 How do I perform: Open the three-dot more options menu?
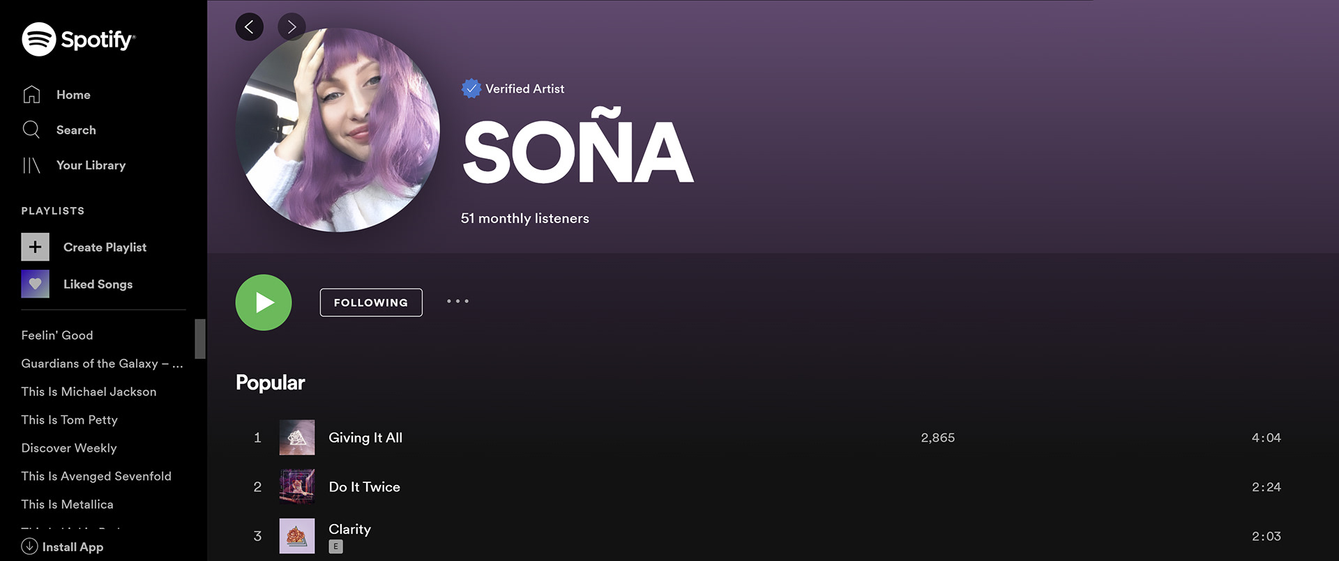457,301
